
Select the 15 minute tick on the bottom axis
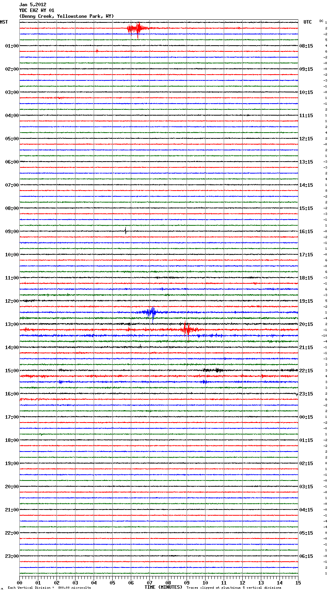pos(298,583)
